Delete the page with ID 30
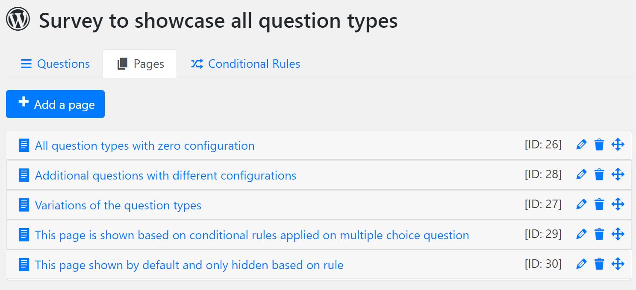This screenshot has width=636, height=290. pos(599,264)
